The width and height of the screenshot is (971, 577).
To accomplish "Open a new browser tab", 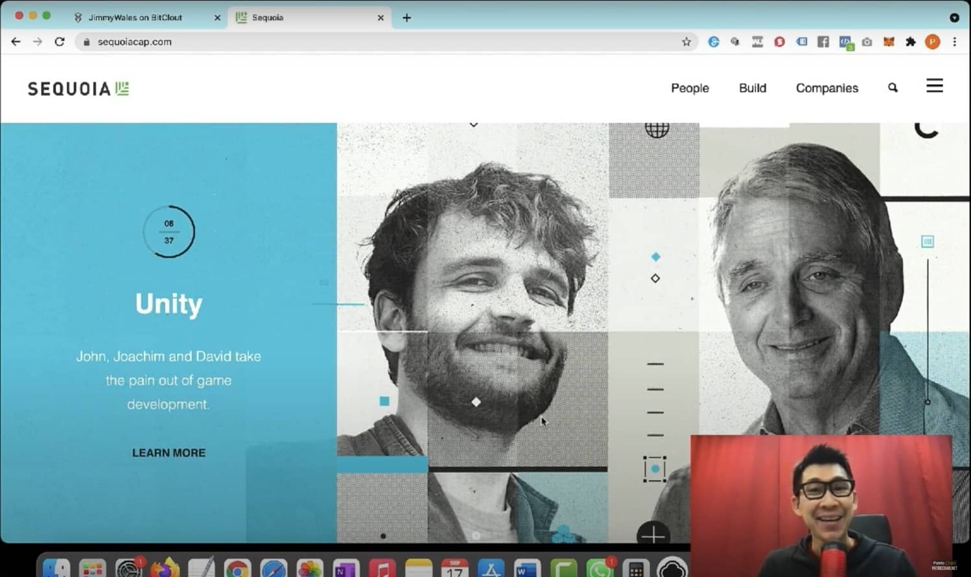I will (x=406, y=18).
